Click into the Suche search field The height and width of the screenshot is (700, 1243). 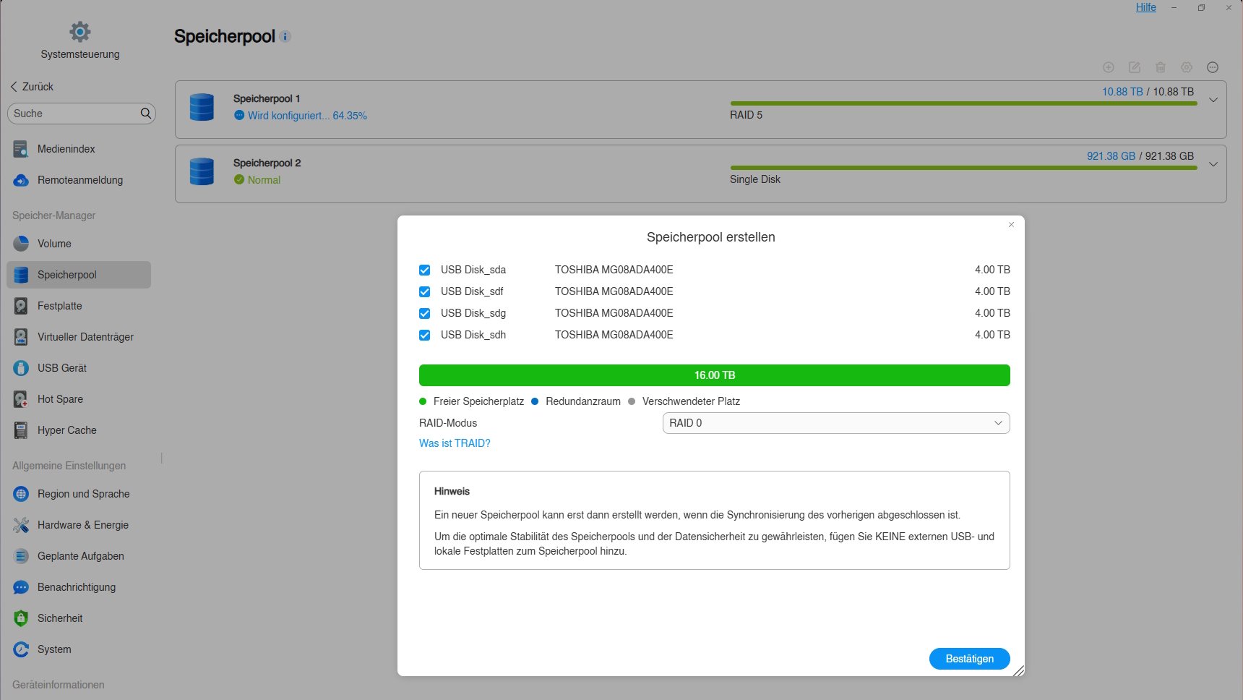(72, 114)
